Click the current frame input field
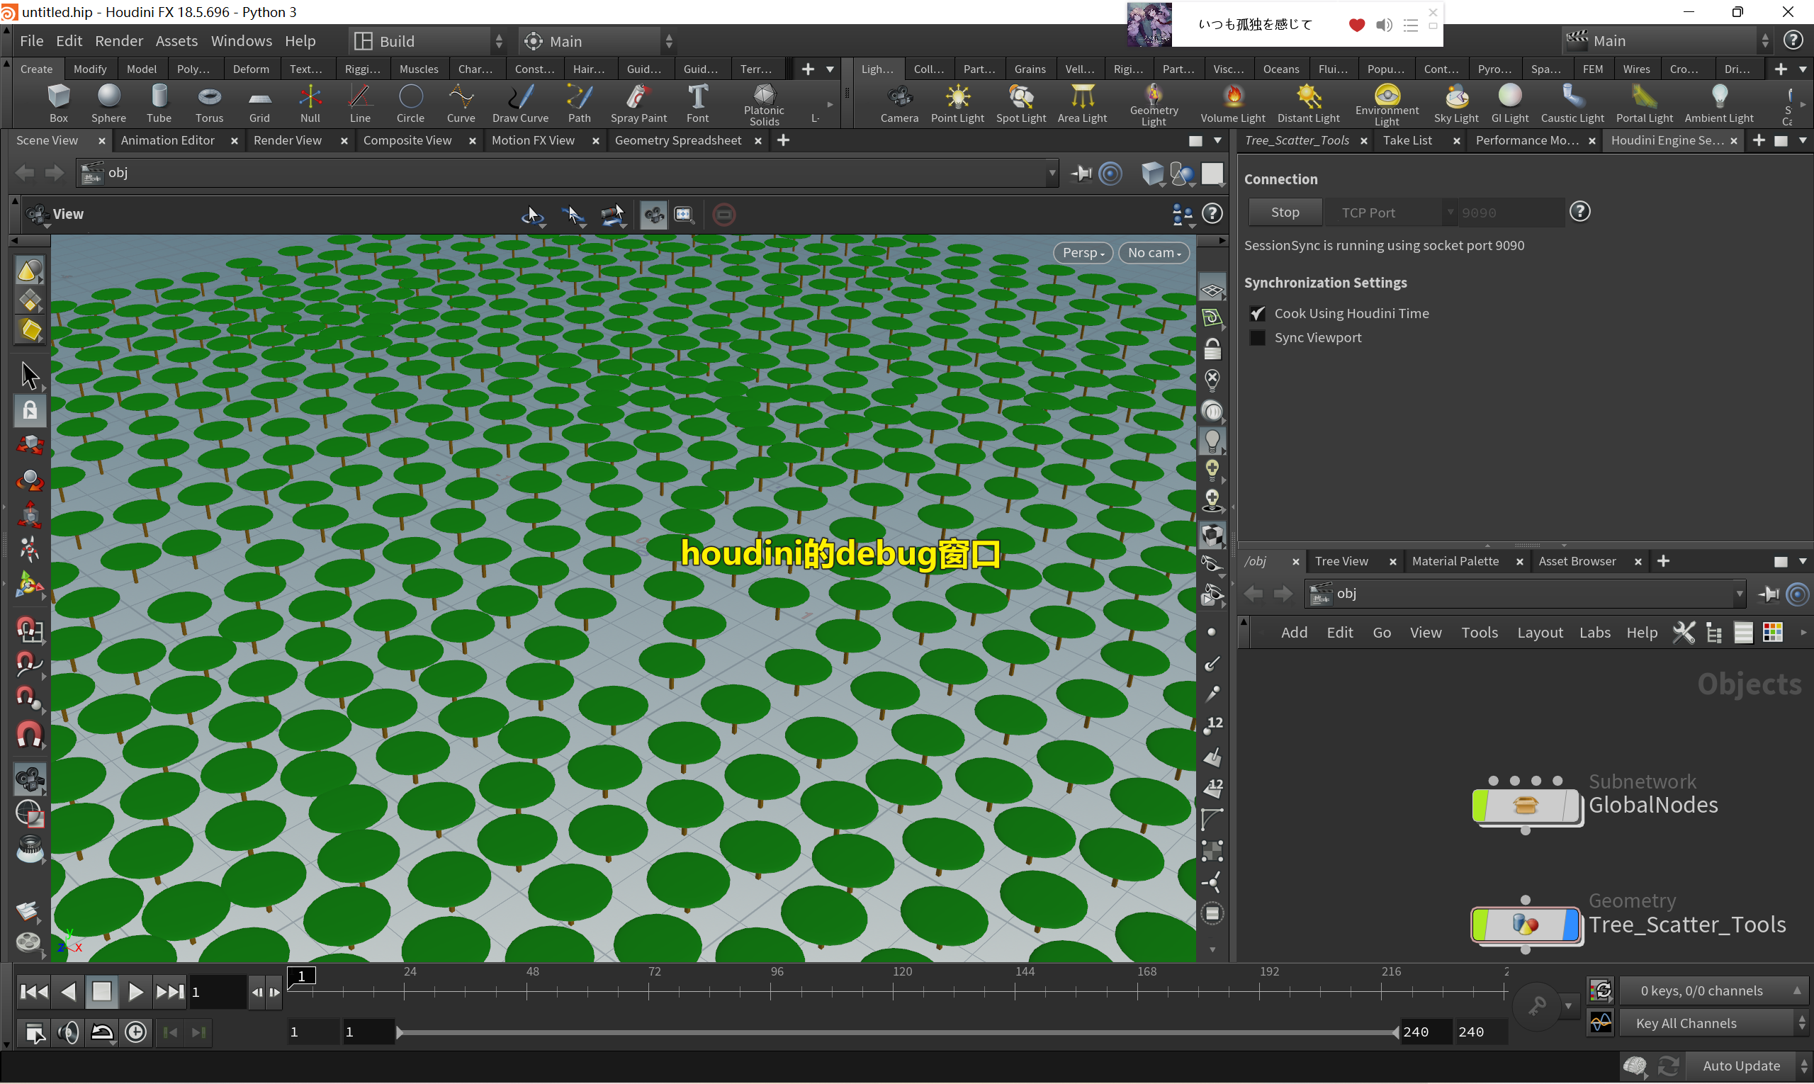 point(216,991)
